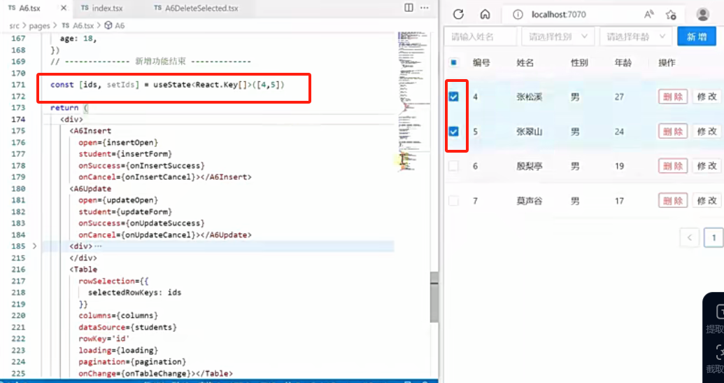Edit the 殷梨亭 row with 修改
Viewport: 724px width, 383px height.
(707, 166)
